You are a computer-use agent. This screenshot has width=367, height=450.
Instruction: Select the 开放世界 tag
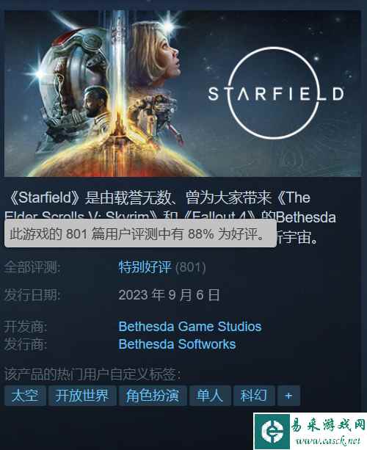82,396
